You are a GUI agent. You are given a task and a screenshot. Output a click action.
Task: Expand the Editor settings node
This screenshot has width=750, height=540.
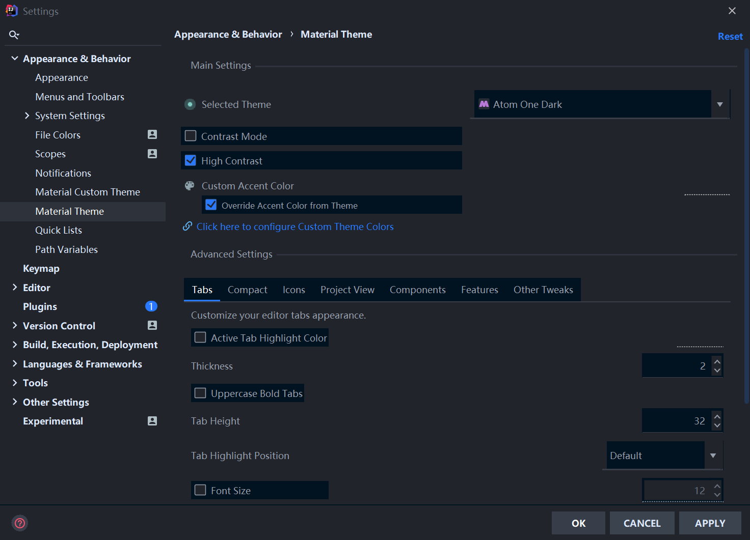click(15, 288)
